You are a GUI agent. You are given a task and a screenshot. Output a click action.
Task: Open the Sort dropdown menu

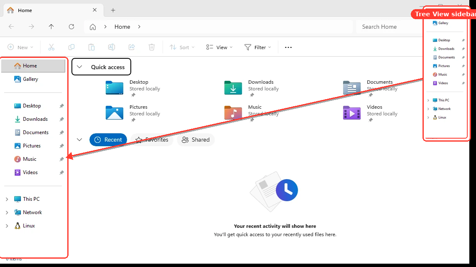[x=182, y=47]
